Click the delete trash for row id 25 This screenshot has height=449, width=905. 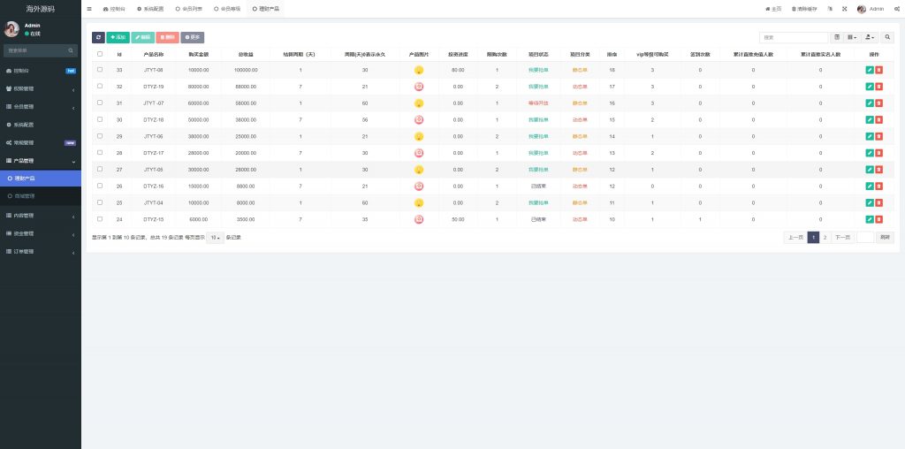tap(879, 202)
